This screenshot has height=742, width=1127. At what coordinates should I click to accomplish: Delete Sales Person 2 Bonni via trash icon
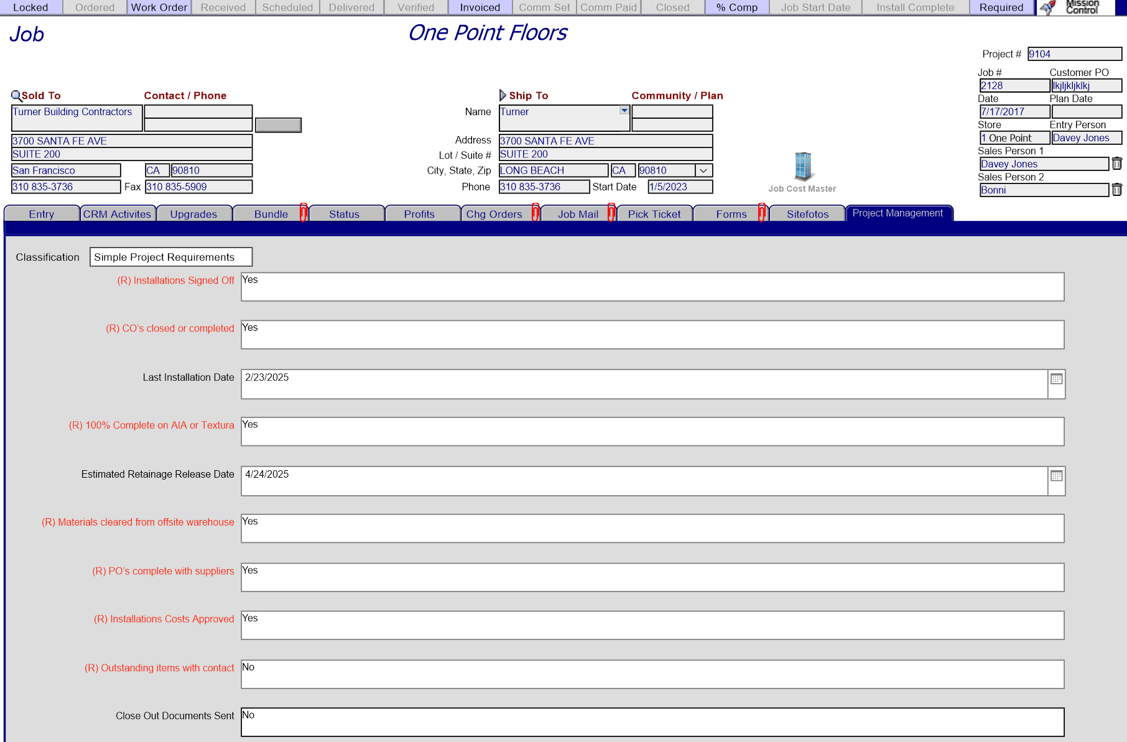click(1116, 188)
